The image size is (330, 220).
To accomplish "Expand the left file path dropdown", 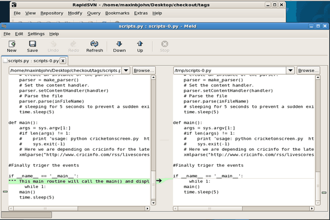I will pos(126,70).
